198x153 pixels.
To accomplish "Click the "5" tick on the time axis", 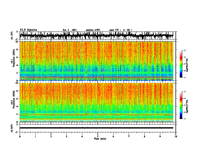I will click(x=98, y=136).
